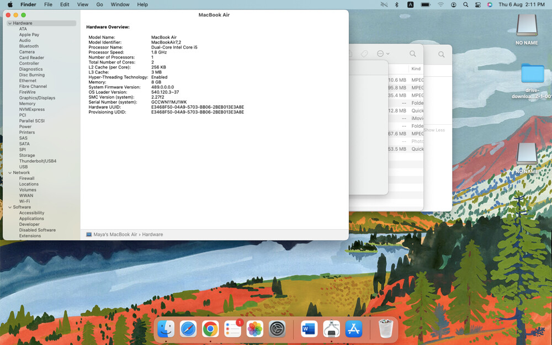Click search icon in middle Finder window

pyautogui.click(x=412, y=54)
